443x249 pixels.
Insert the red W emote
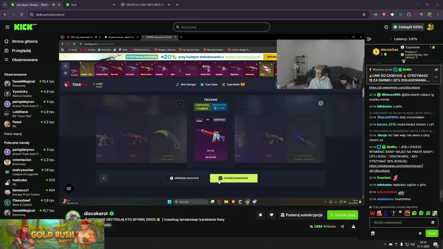372,213
